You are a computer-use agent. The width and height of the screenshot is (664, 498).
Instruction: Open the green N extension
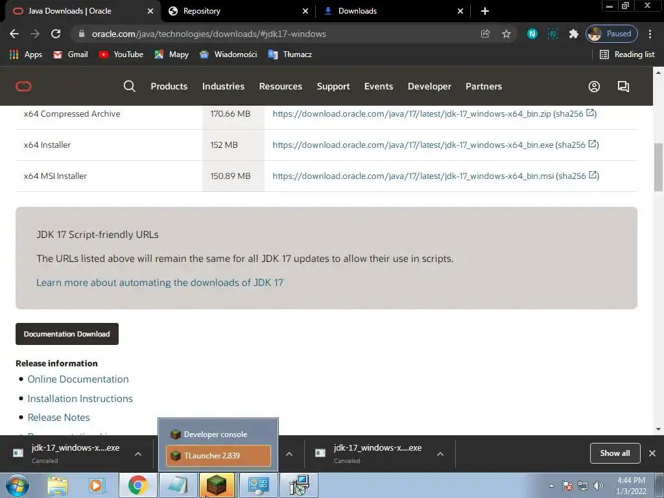(x=532, y=34)
